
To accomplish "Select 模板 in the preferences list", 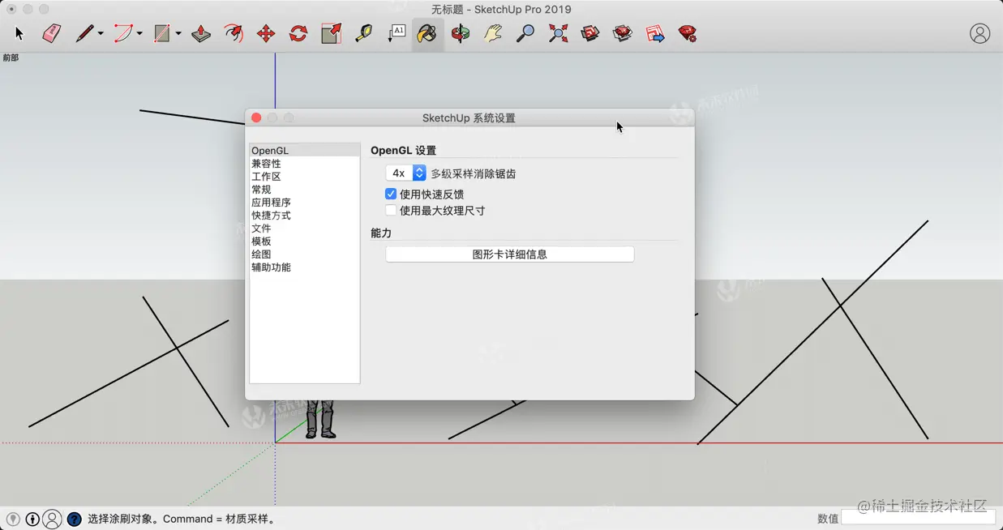I will 305,241.
